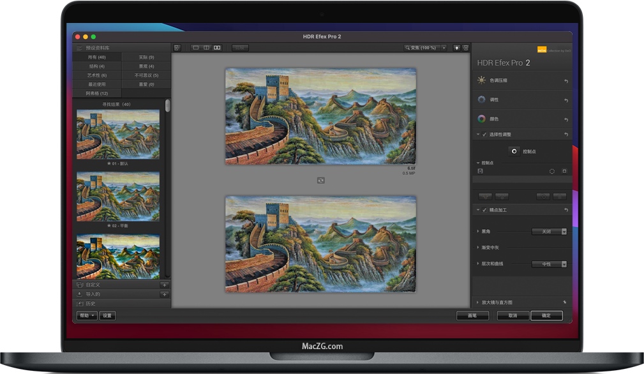Screen dimensions: 644x374
Task: Click the swap icon between the two previews
Action: pyautogui.click(x=320, y=181)
